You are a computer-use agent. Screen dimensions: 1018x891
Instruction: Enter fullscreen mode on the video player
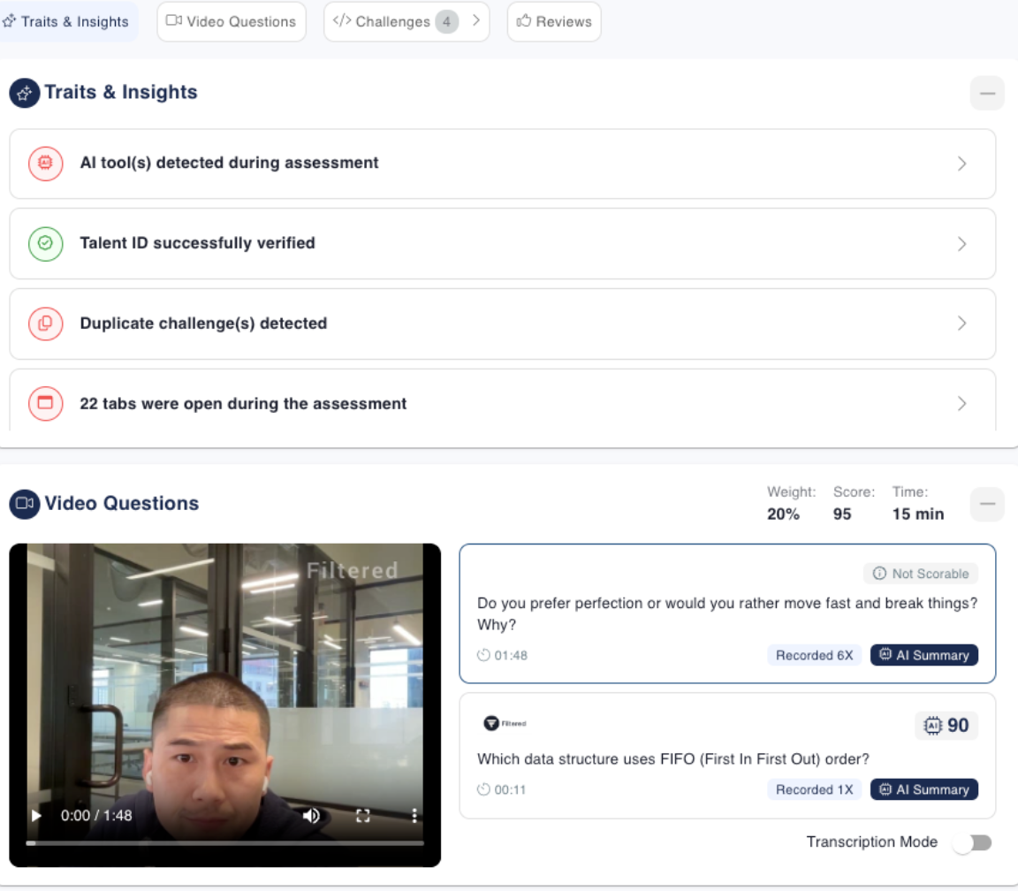click(362, 816)
